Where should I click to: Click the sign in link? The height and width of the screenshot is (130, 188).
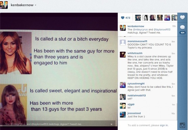(164, 125)
